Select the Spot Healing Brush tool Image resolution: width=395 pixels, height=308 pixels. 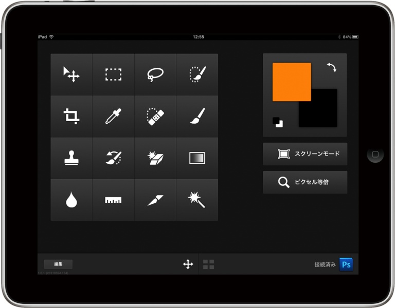155,116
